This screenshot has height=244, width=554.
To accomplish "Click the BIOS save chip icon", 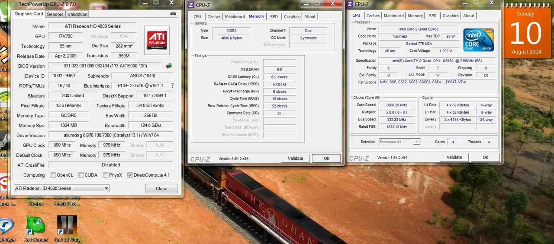I will click(x=169, y=66).
